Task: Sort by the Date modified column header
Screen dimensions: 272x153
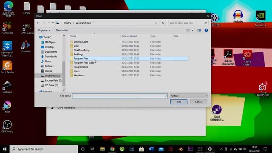Action: coord(129,36)
